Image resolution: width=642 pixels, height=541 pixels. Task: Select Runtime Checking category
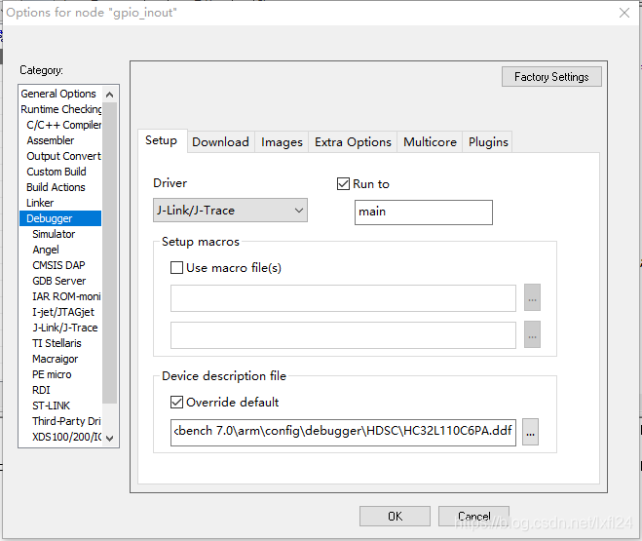click(61, 109)
